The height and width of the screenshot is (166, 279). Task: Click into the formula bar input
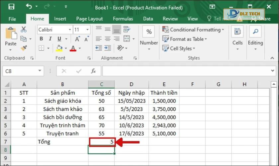click(186, 71)
